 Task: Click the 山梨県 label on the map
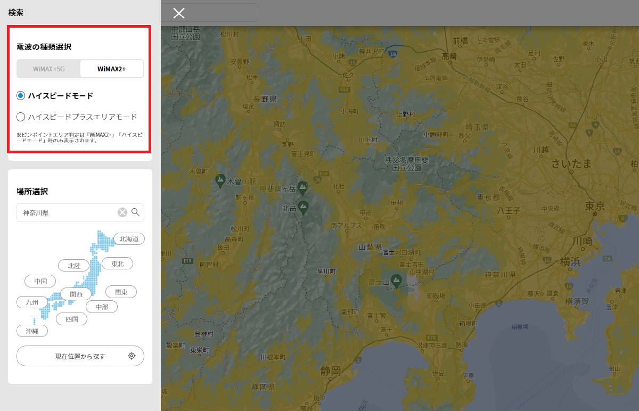(x=370, y=247)
